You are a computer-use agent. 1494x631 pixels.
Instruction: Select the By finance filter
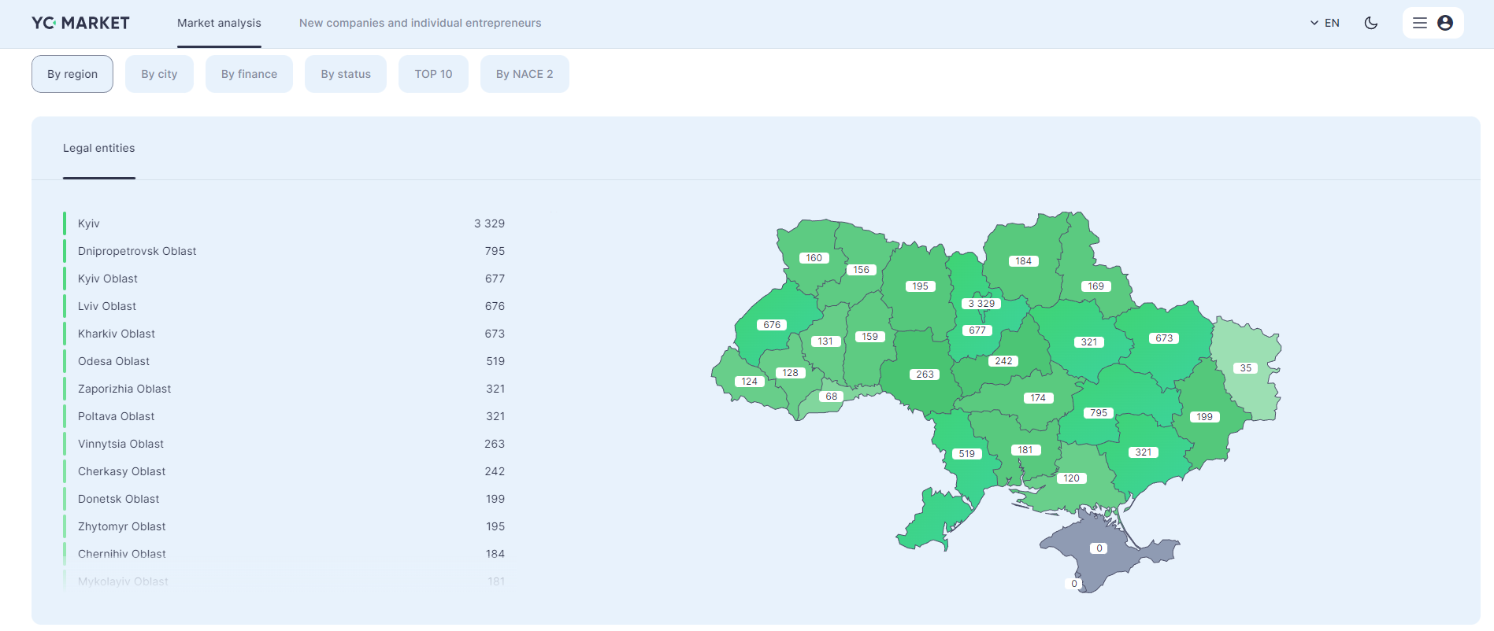coord(249,74)
